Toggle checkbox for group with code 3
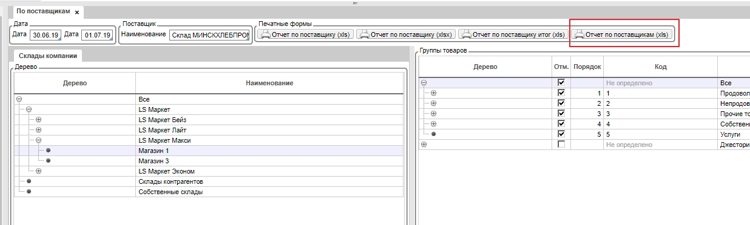 tap(561, 114)
